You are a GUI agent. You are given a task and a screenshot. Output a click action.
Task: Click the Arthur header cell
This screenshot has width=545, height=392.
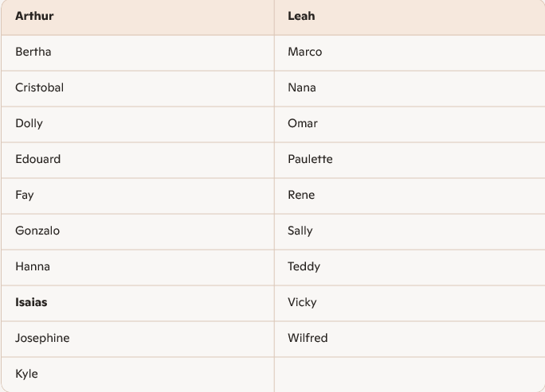(34, 16)
